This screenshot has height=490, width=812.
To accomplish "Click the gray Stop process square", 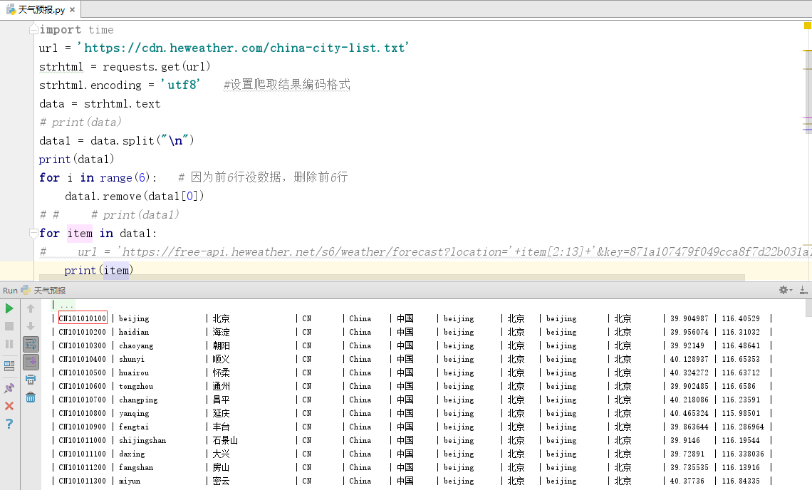I will (x=9, y=326).
